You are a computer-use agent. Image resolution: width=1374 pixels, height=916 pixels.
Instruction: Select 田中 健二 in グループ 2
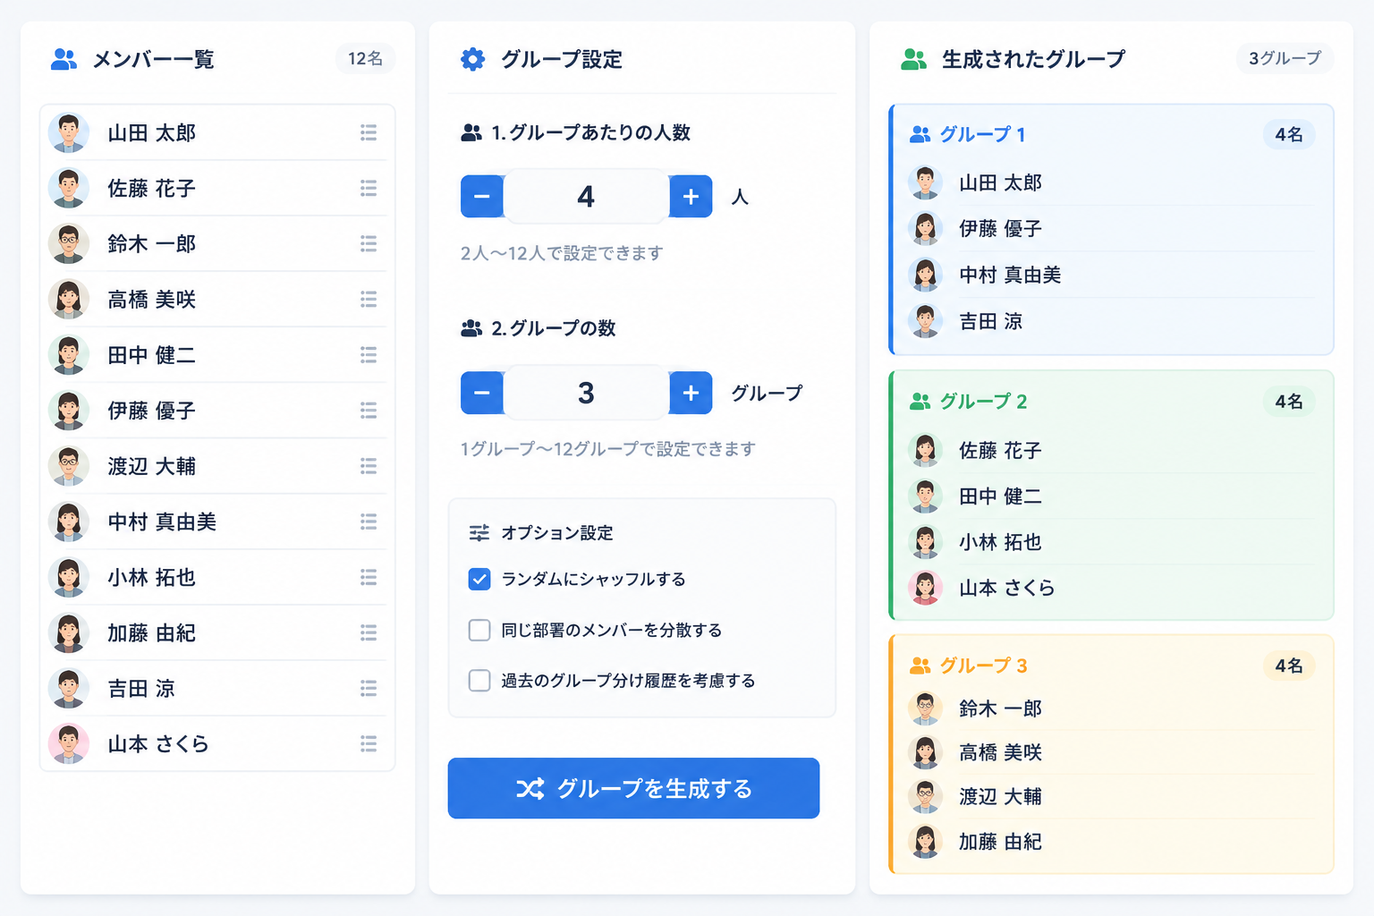[1111, 496]
